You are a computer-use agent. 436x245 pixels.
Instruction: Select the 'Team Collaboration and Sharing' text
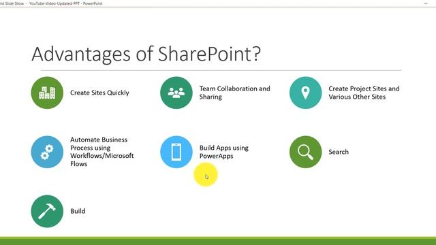[x=234, y=93]
